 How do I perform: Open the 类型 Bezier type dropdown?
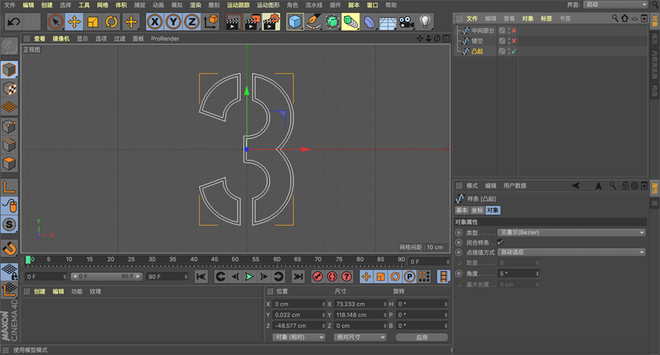pyautogui.click(x=571, y=233)
